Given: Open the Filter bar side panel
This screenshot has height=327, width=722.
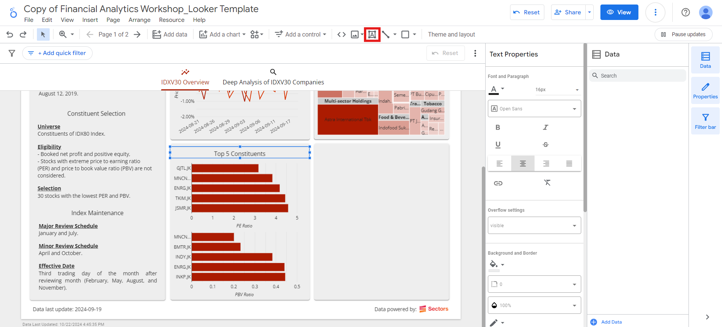Looking at the screenshot, I should pos(705,121).
